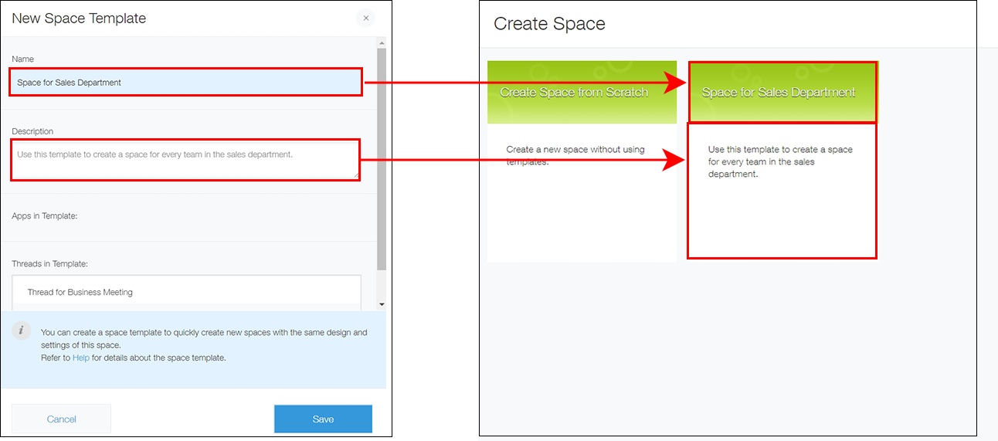Save the new space template

323,419
